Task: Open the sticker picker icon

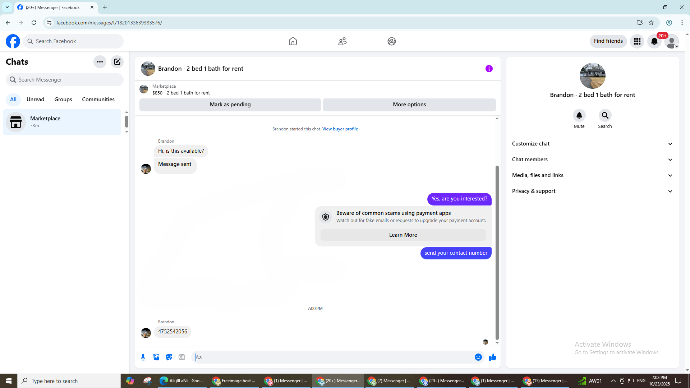Action: tap(169, 357)
